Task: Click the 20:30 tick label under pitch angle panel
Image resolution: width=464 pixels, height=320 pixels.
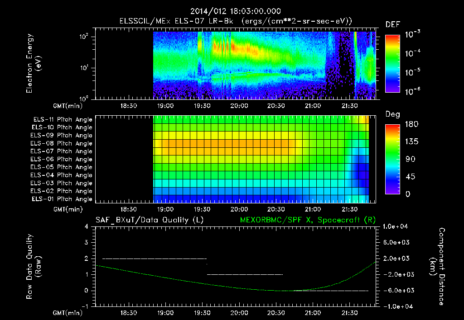Action: coord(276,209)
